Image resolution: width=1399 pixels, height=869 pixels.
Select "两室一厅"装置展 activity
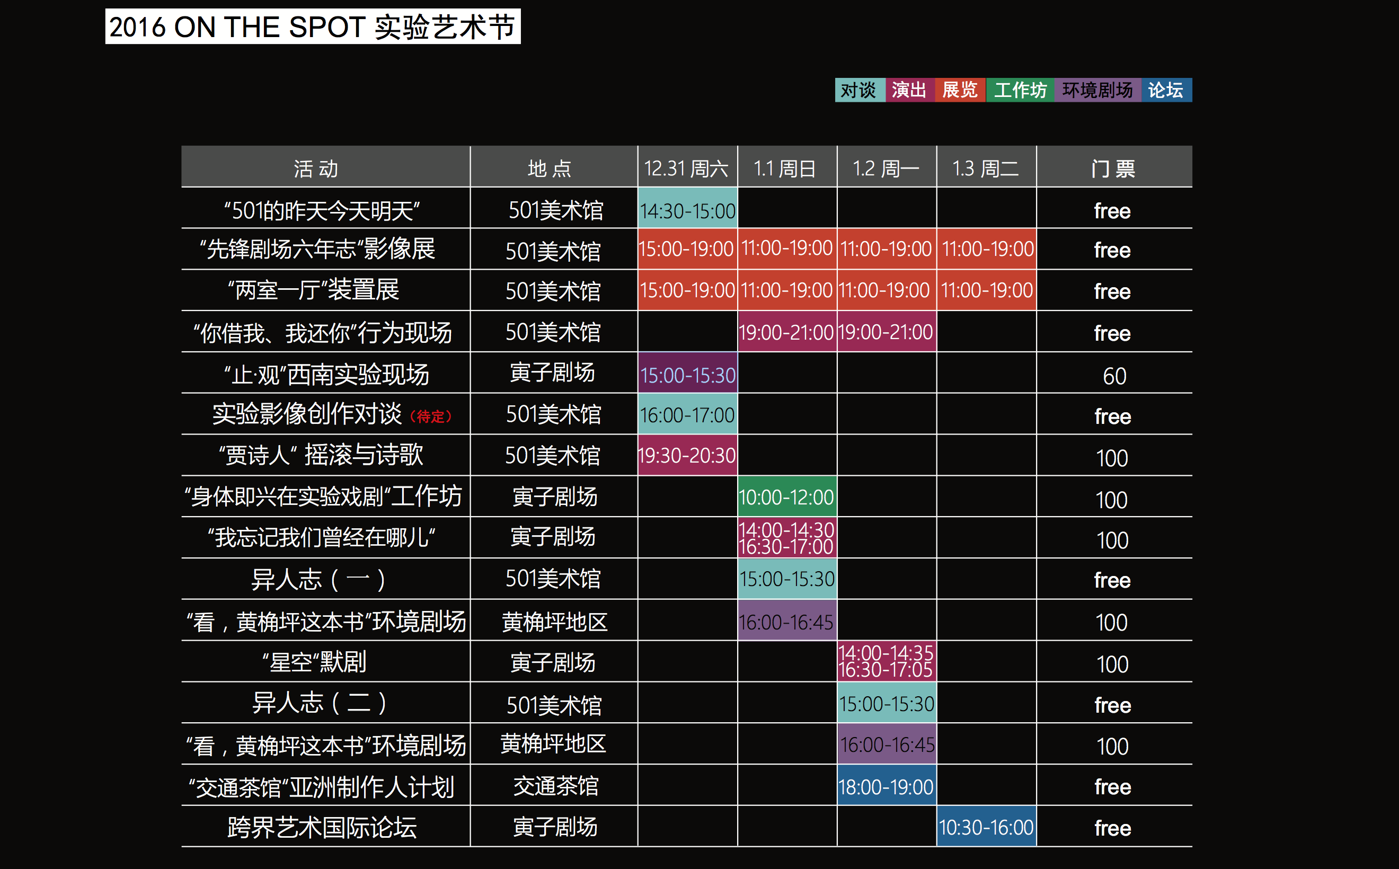[314, 290]
